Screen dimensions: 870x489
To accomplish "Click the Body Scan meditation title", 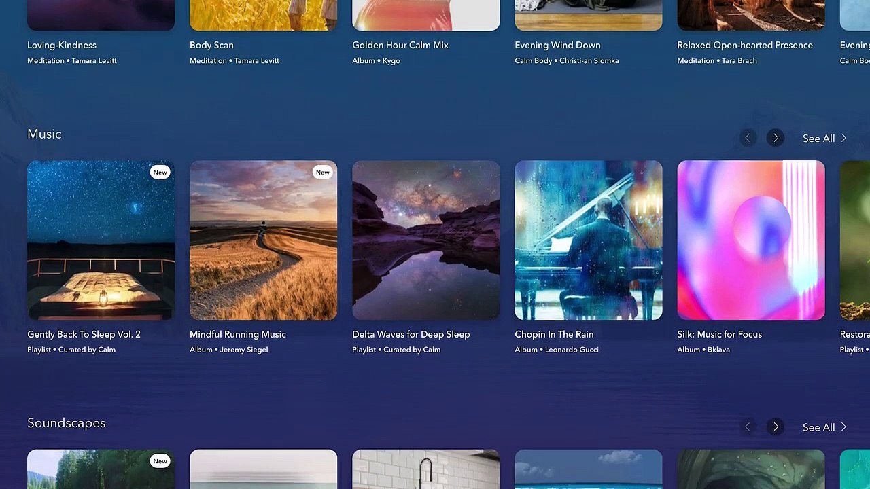I will pyautogui.click(x=211, y=45).
